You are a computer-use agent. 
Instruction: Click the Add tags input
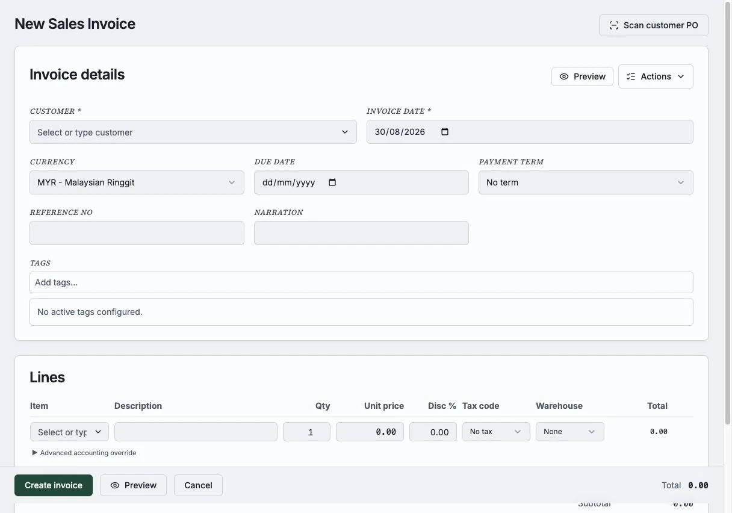(361, 282)
